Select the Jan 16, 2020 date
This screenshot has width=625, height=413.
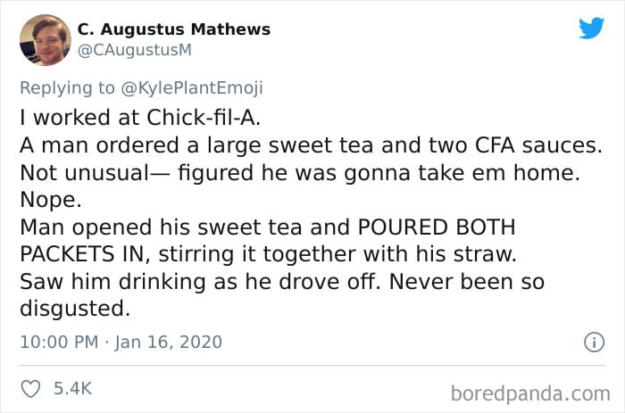(169, 343)
